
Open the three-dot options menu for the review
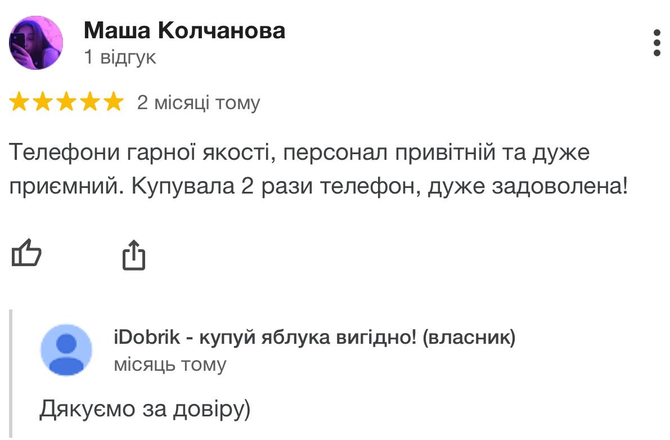(657, 43)
